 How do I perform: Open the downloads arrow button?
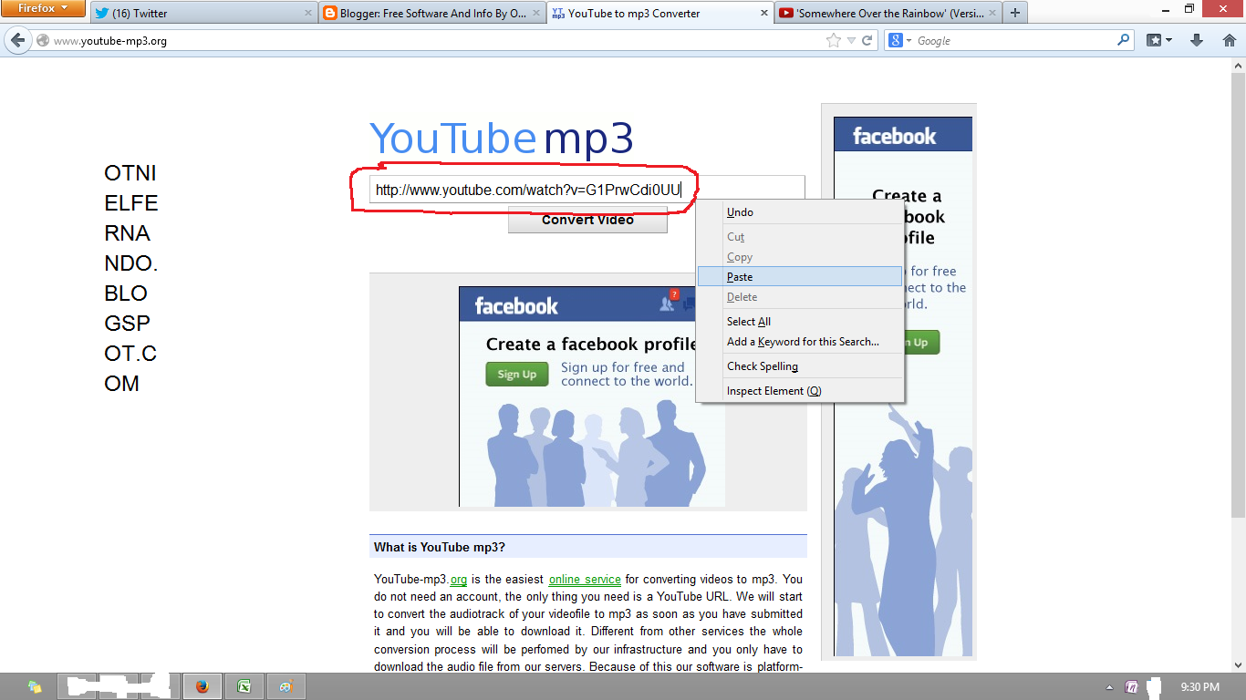click(1197, 40)
